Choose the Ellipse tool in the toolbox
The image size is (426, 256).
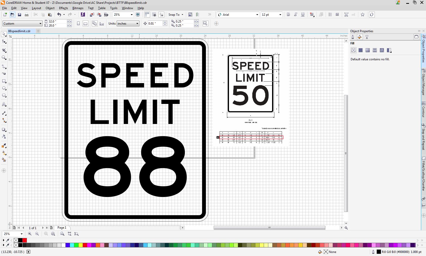click(4, 88)
